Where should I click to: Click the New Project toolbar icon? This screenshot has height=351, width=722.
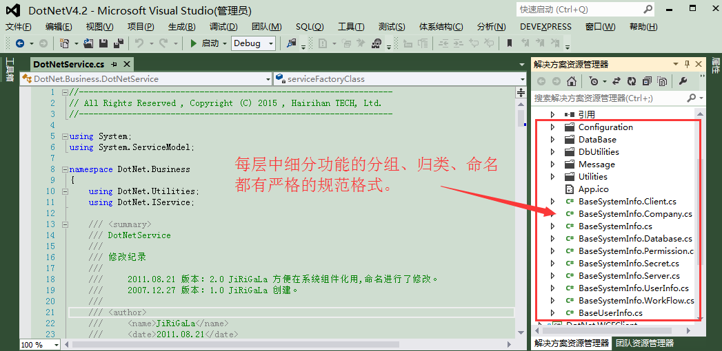(64, 43)
